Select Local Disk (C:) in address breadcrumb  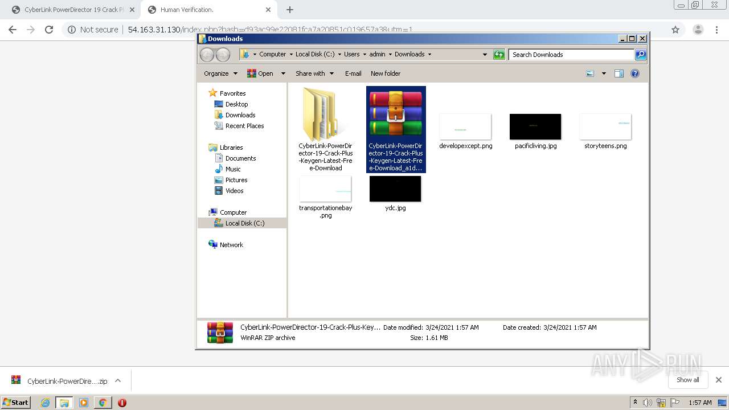click(x=315, y=54)
